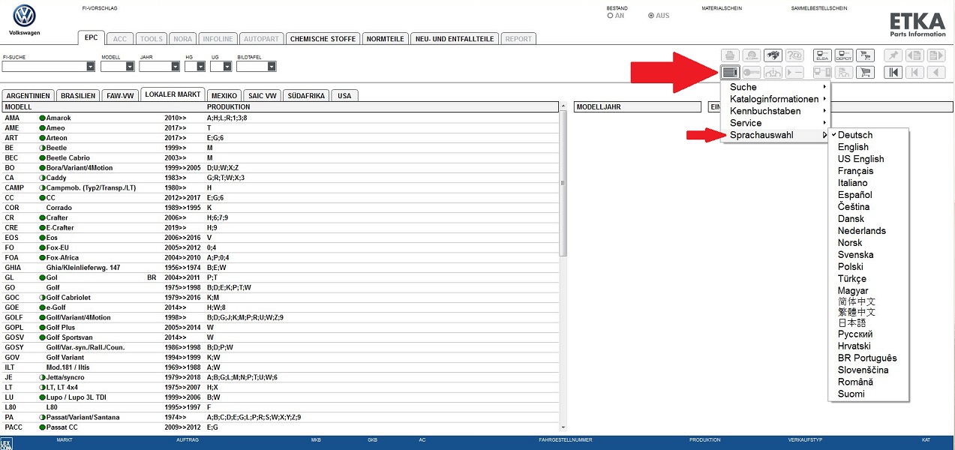Expand the Service submenu
This screenshot has width=955, height=450.
tap(776, 123)
